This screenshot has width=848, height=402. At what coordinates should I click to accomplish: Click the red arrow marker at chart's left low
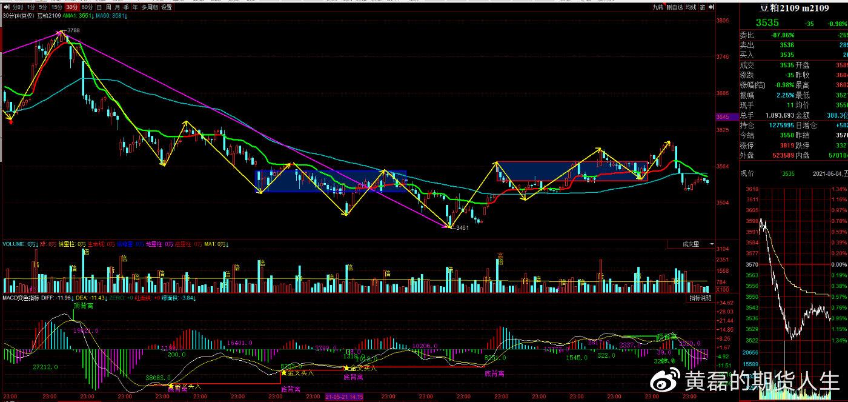click(x=10, y=122)
